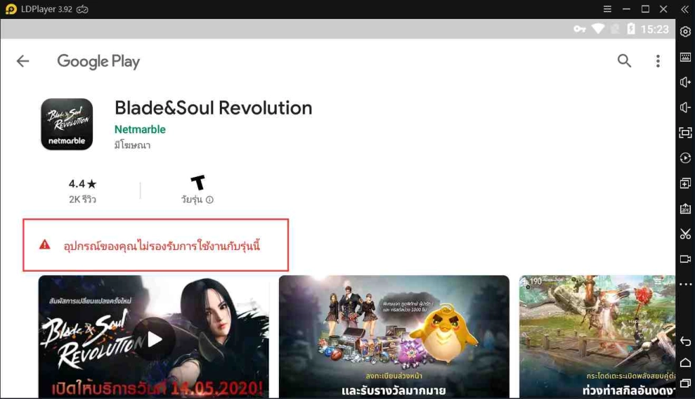Open operation recorder (synchronizer) icon
Image resolution: width=695 pixels, height=399 pixels.
pos(685,158)
